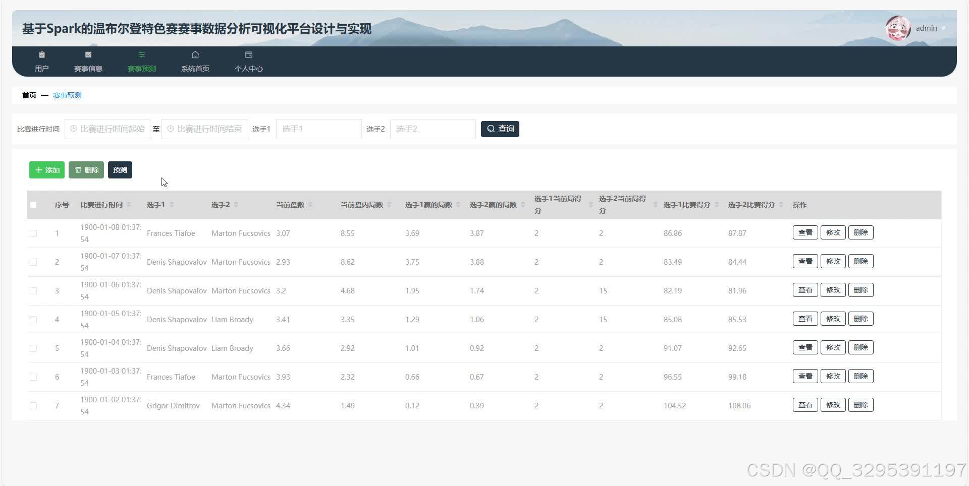Open 赛事信息 chart icon in navbar
This screenshot has width=969, height=486.
coord(88,55)
